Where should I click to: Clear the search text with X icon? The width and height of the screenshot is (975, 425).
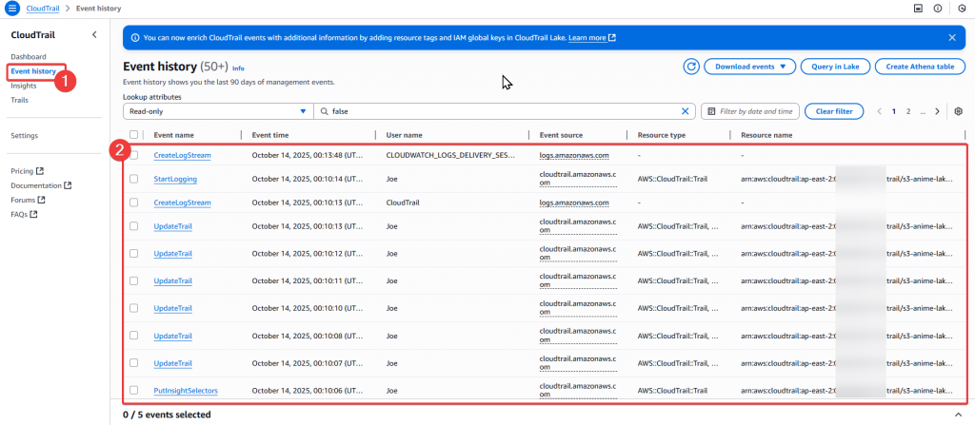pyautogui.click(x=686, y=111)
